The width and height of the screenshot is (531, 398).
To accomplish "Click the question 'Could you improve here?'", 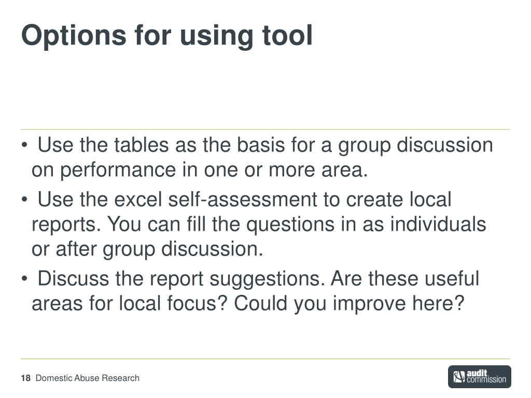I will click(349, 303).
